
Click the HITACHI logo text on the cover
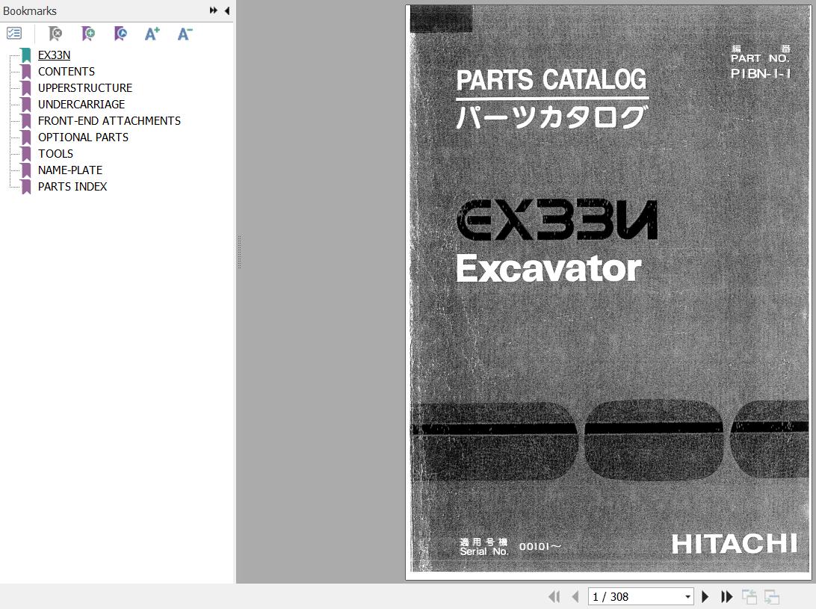735,545
